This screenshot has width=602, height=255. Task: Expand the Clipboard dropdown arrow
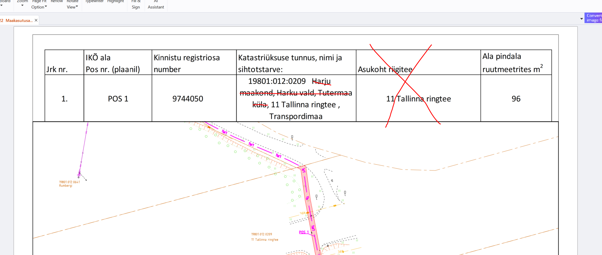pyautogui.click(x=2, y=5)
